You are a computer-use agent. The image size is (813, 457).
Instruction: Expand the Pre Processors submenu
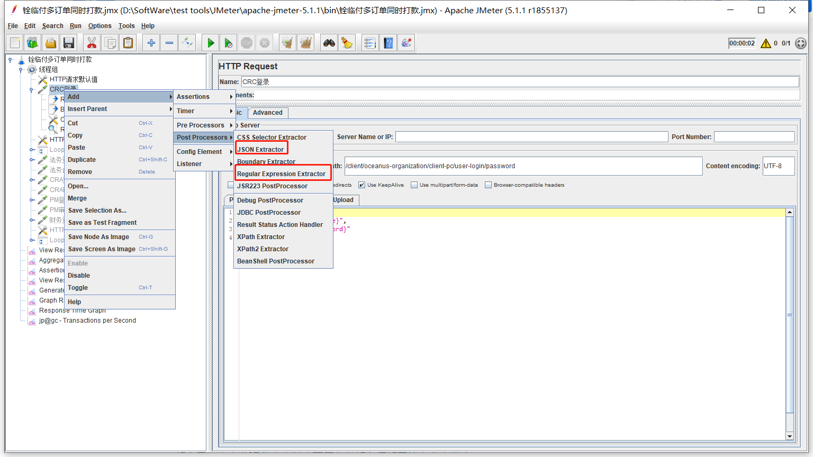click(204, 125)
